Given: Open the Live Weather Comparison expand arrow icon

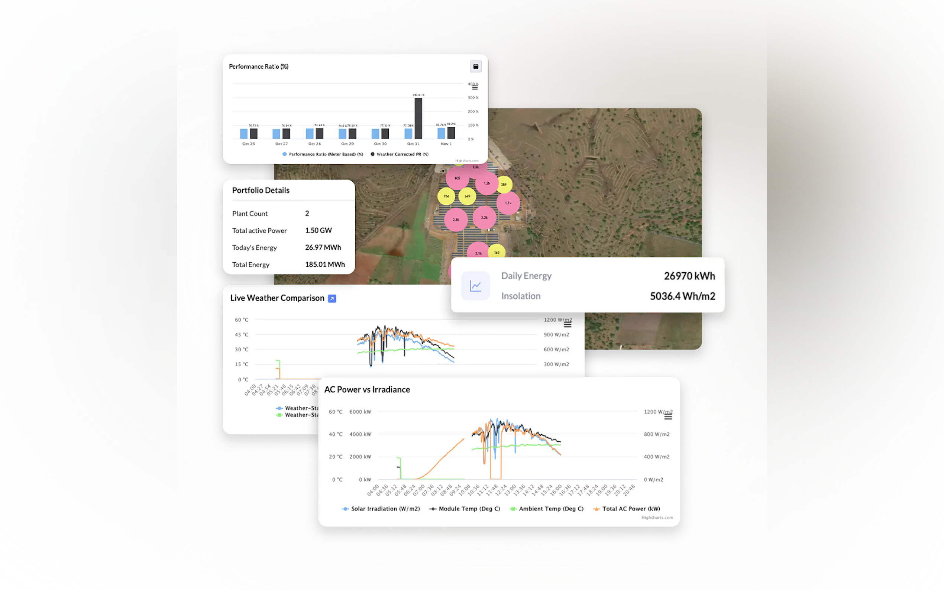Looking at the screenshot, I should point(332,298).
